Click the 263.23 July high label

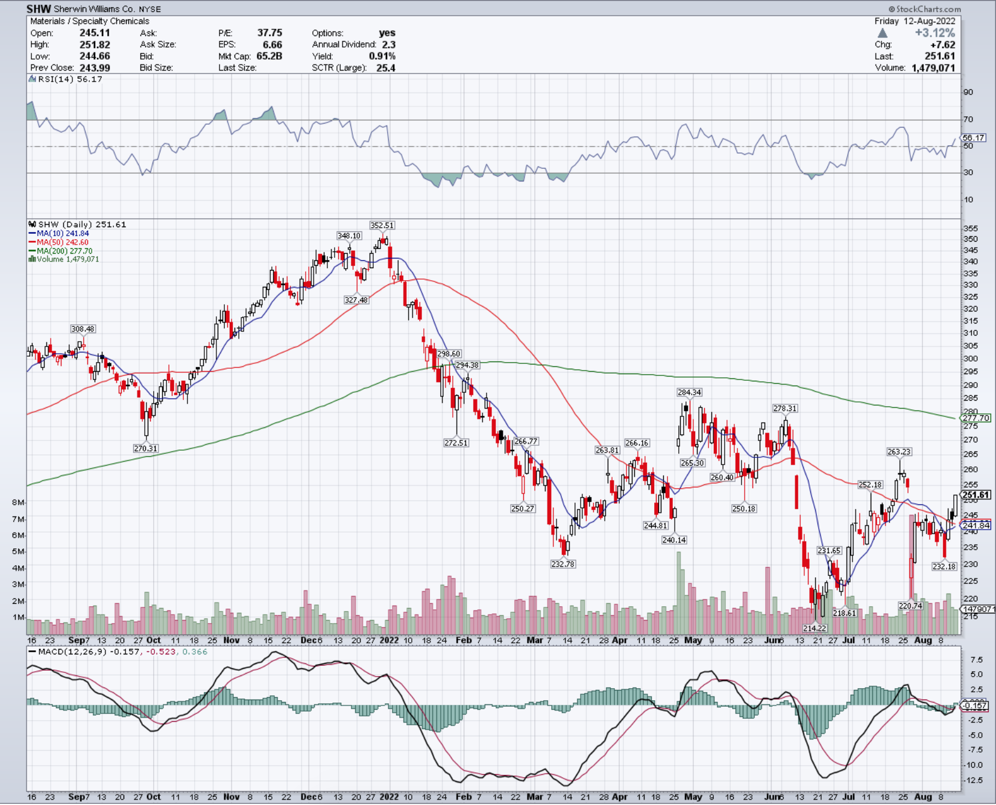(899, 452)
